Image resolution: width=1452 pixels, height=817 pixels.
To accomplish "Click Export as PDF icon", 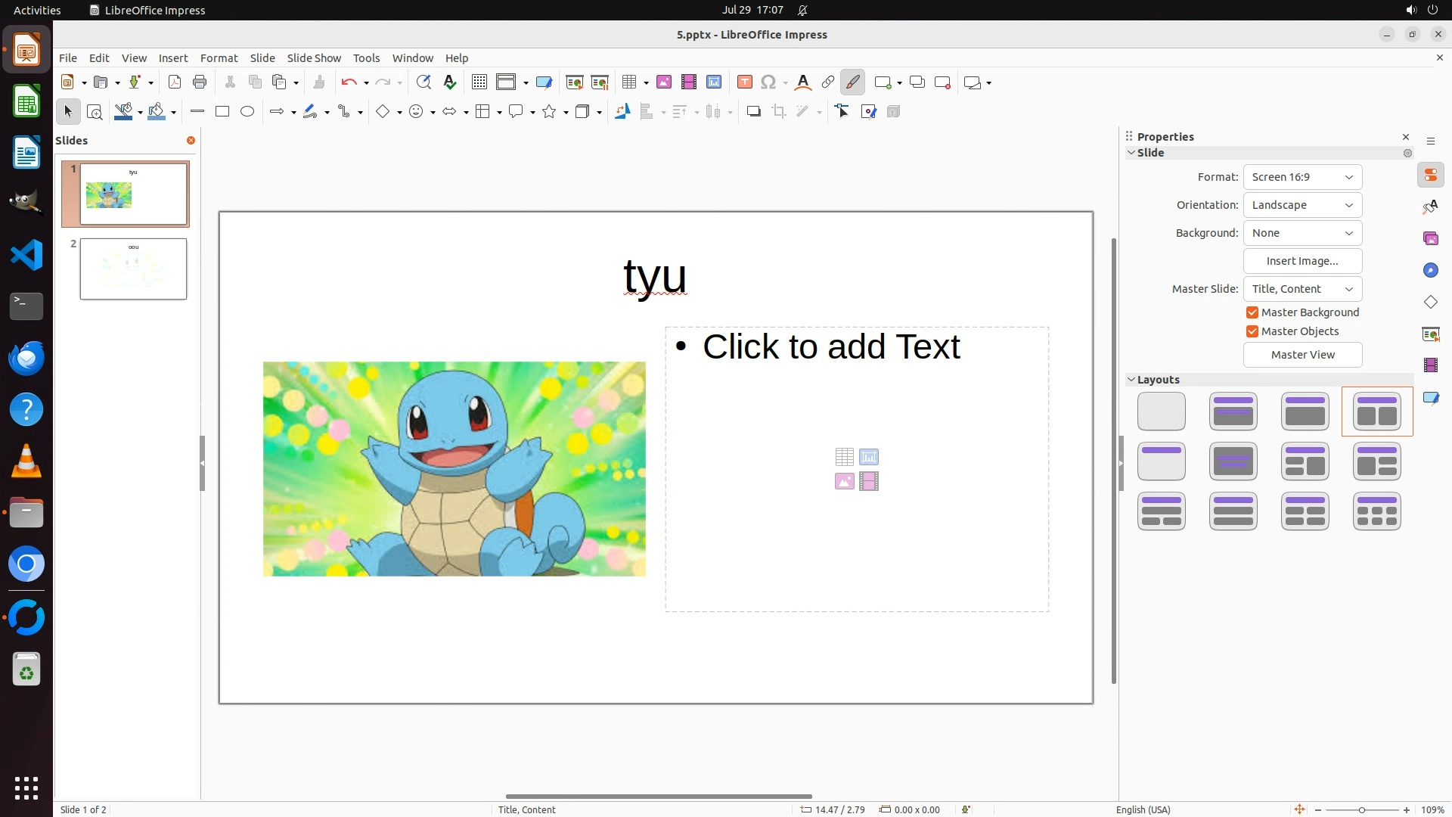I will 175,82.
